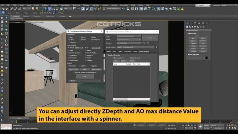Open the Create tab plus icon
Image resolution: width=238 pixels, height=134 pixels.
[187, 23]
